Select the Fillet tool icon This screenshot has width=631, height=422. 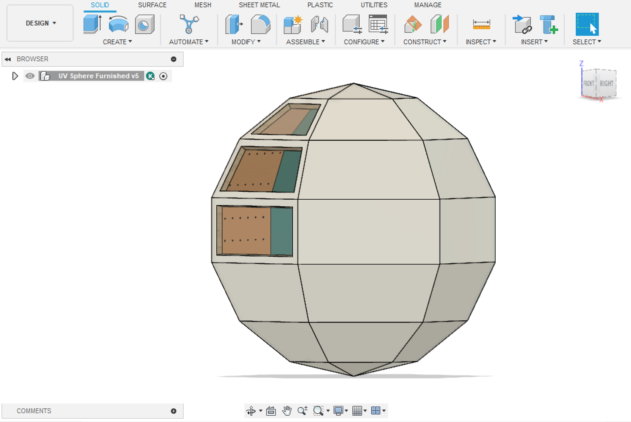pos(260,24)
